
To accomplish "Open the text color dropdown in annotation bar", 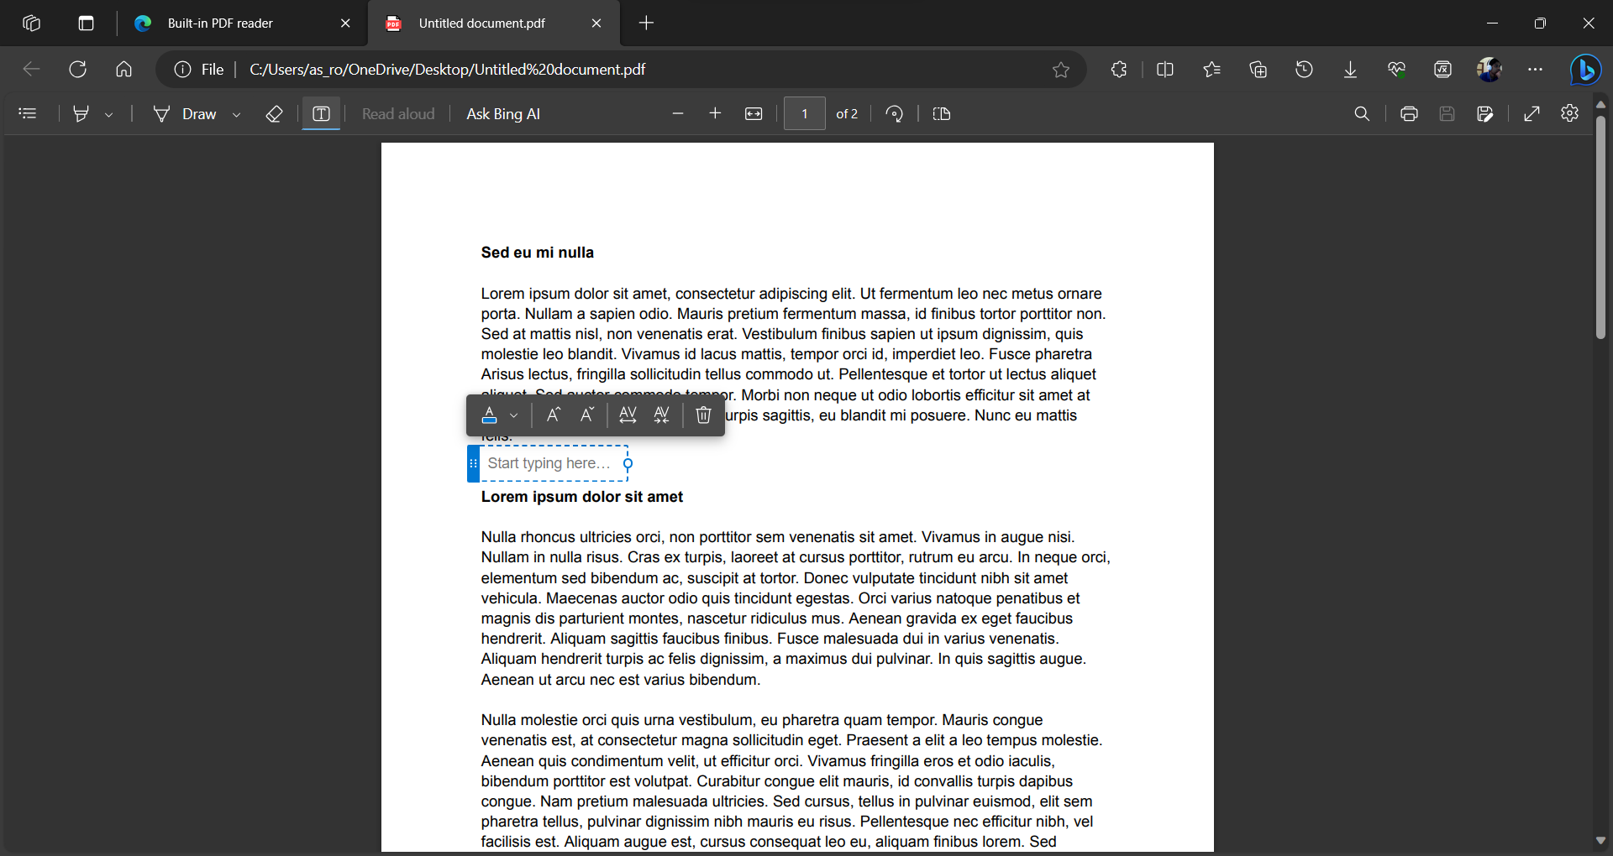I will point(514,415).
